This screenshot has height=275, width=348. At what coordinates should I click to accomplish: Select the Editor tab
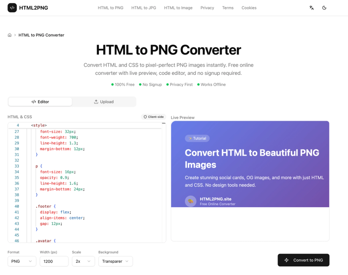(40, 102)
